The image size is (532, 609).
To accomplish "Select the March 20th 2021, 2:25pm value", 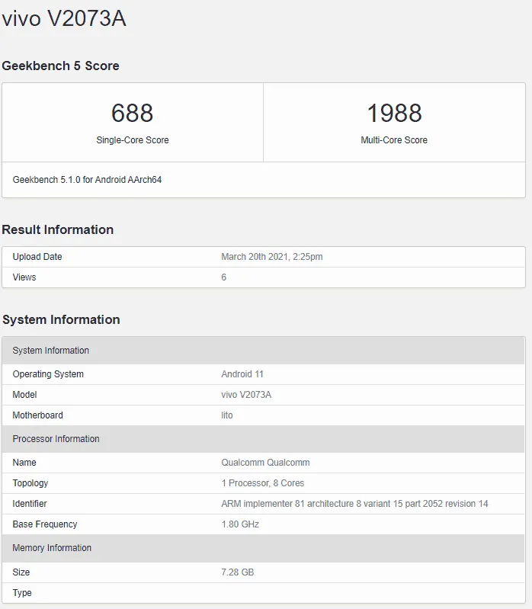I will [272, 257].
